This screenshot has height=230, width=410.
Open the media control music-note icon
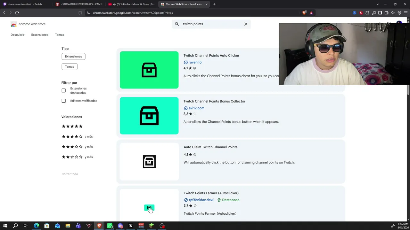point(374,13)
